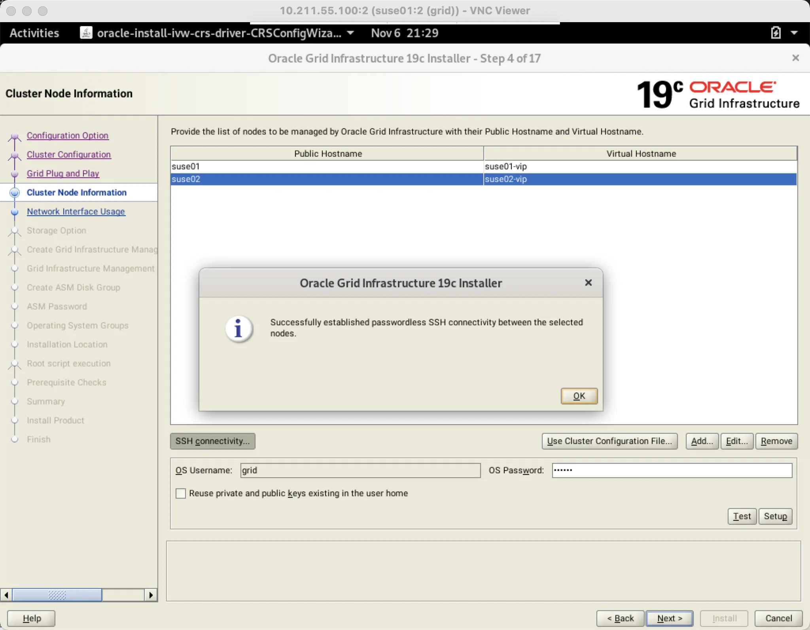The height and width of the screenshot is (630, 810).
Task: Click OK in the SSH success dialog
Action: coord(579,396)
